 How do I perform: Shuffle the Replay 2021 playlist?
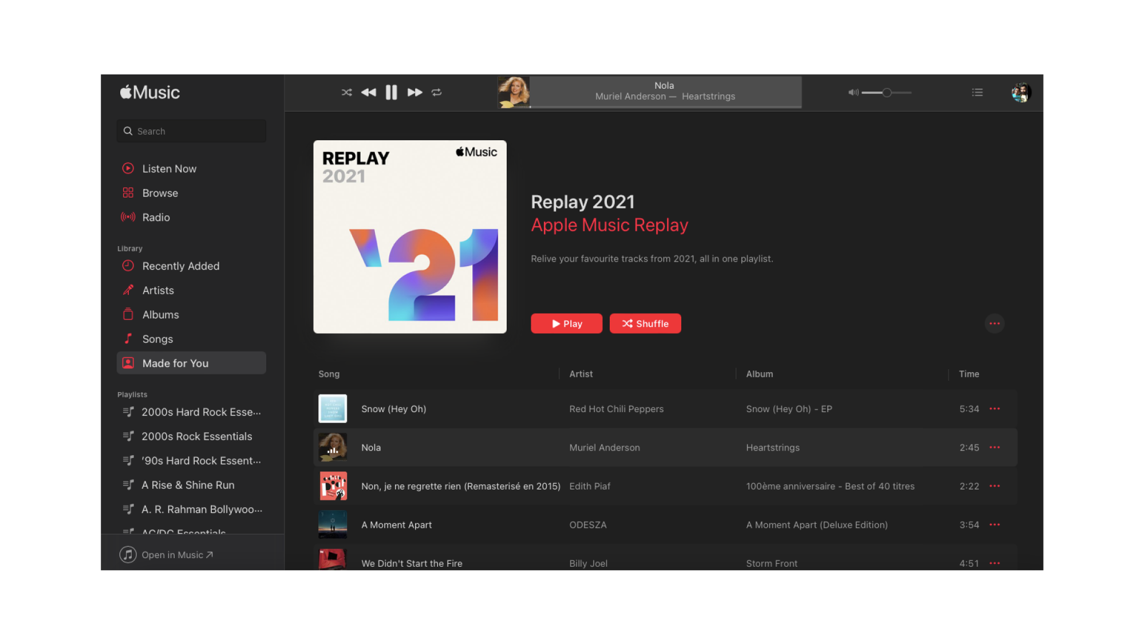645,323
